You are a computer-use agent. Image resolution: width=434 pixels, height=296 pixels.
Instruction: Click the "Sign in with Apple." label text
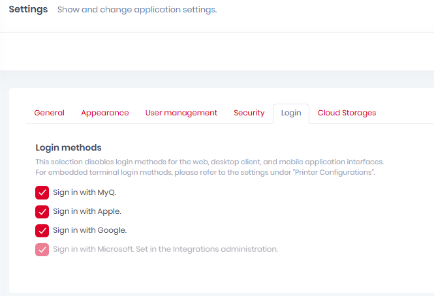pyautogui.click(x=87, y=211)
